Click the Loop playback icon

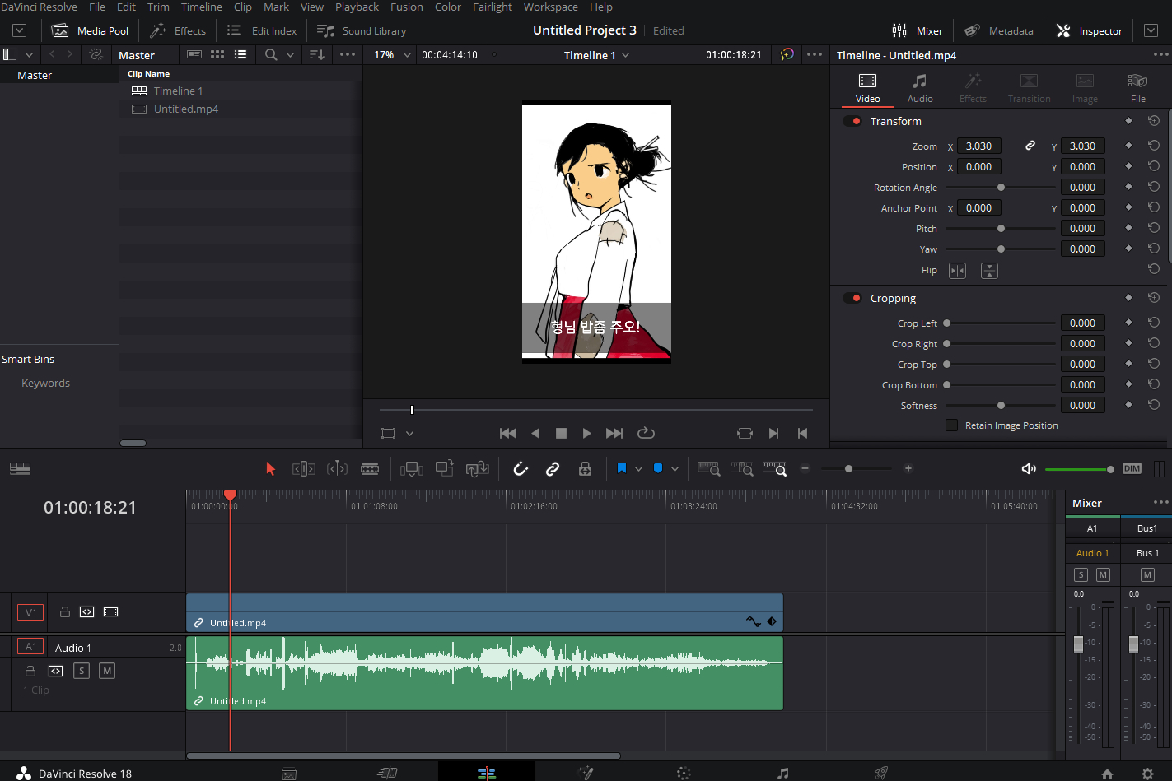click(x=647, y=433)
